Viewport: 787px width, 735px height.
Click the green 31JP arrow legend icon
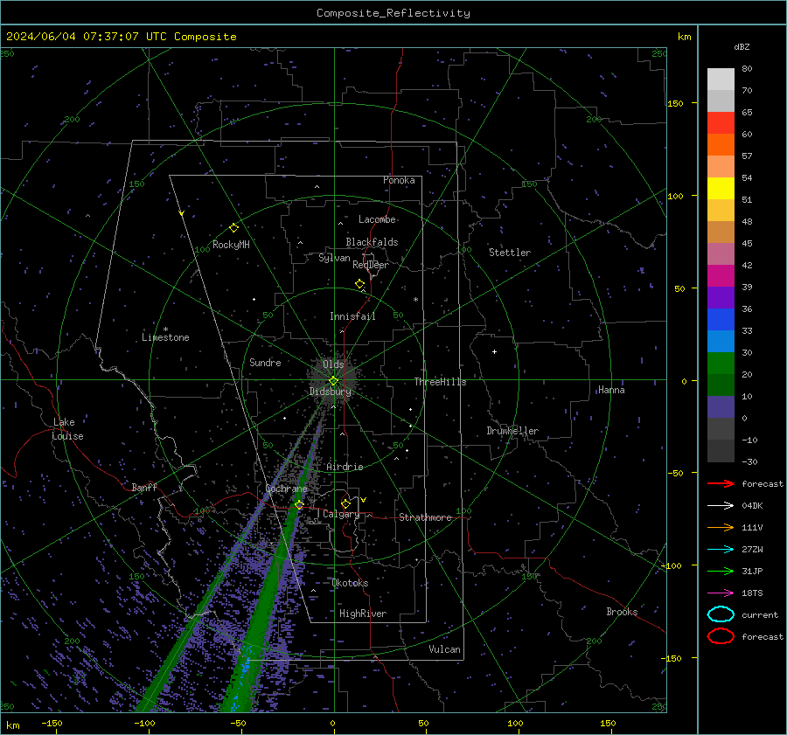pos(721,571)
